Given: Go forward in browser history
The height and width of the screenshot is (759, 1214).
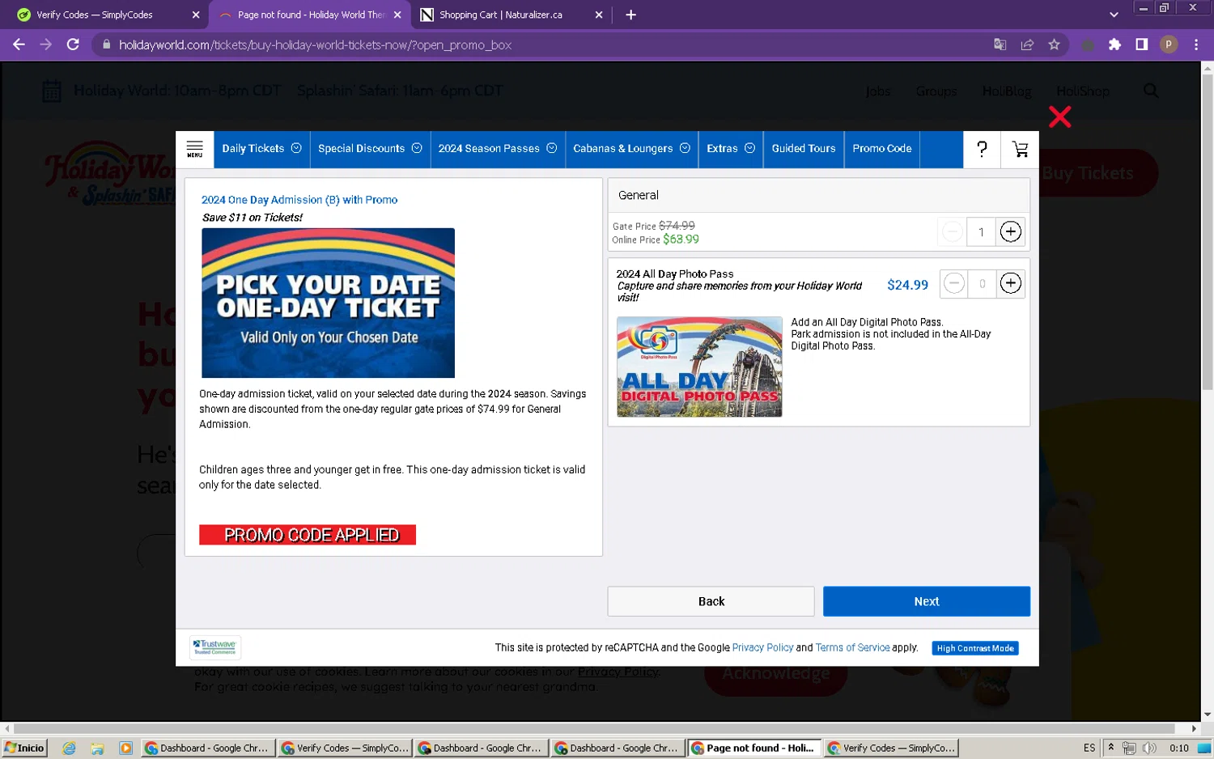Looking at the screenshot, I should (x=45, y=45).
